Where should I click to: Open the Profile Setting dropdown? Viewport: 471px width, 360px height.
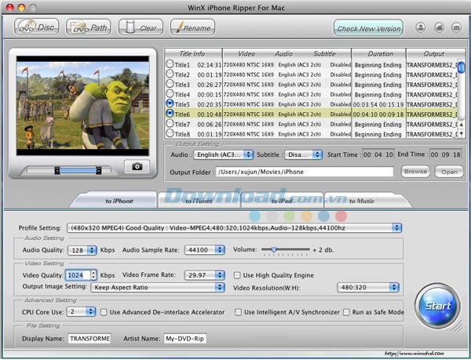234,228
